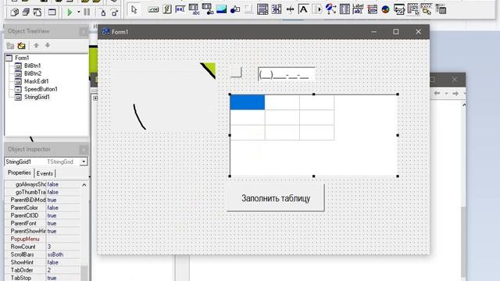The image size is (500, 281).
Task: Select the CheckListBox component icon
Action: coord(276,9)
